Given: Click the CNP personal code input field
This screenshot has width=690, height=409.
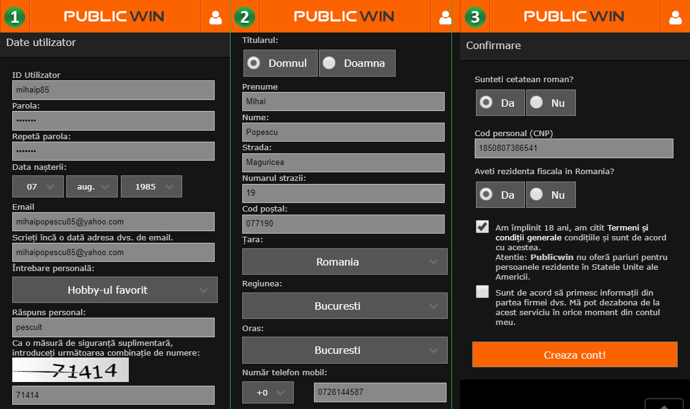Looking at the screenshot, I should [574, 148].
